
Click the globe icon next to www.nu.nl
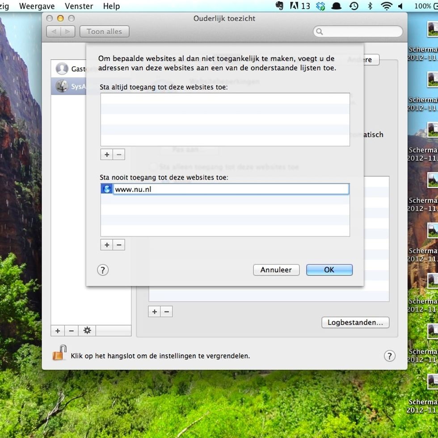[107, 189]
